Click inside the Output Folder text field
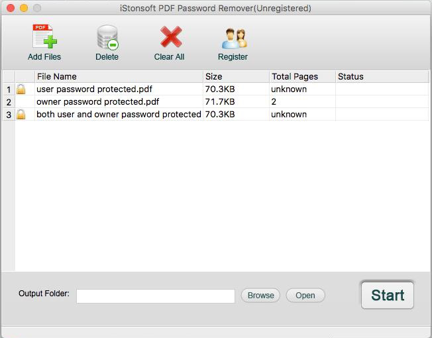 click(155, 296)
